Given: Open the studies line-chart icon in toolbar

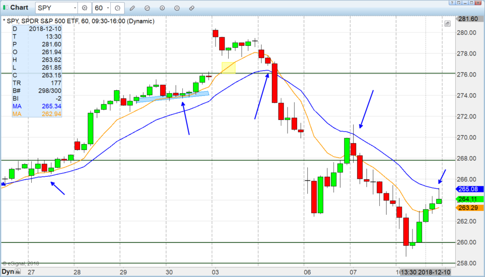Looking at the screenshot, I should [147, 8].
